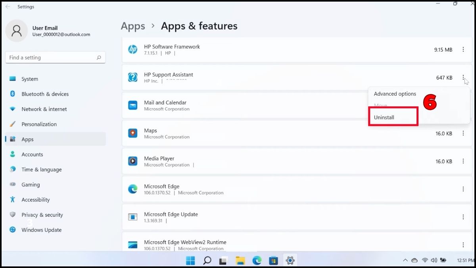The width and height of the screenshot is (476, 268).
Task: Click the Mail and Calendar app icon
Action: pos(132,105)
